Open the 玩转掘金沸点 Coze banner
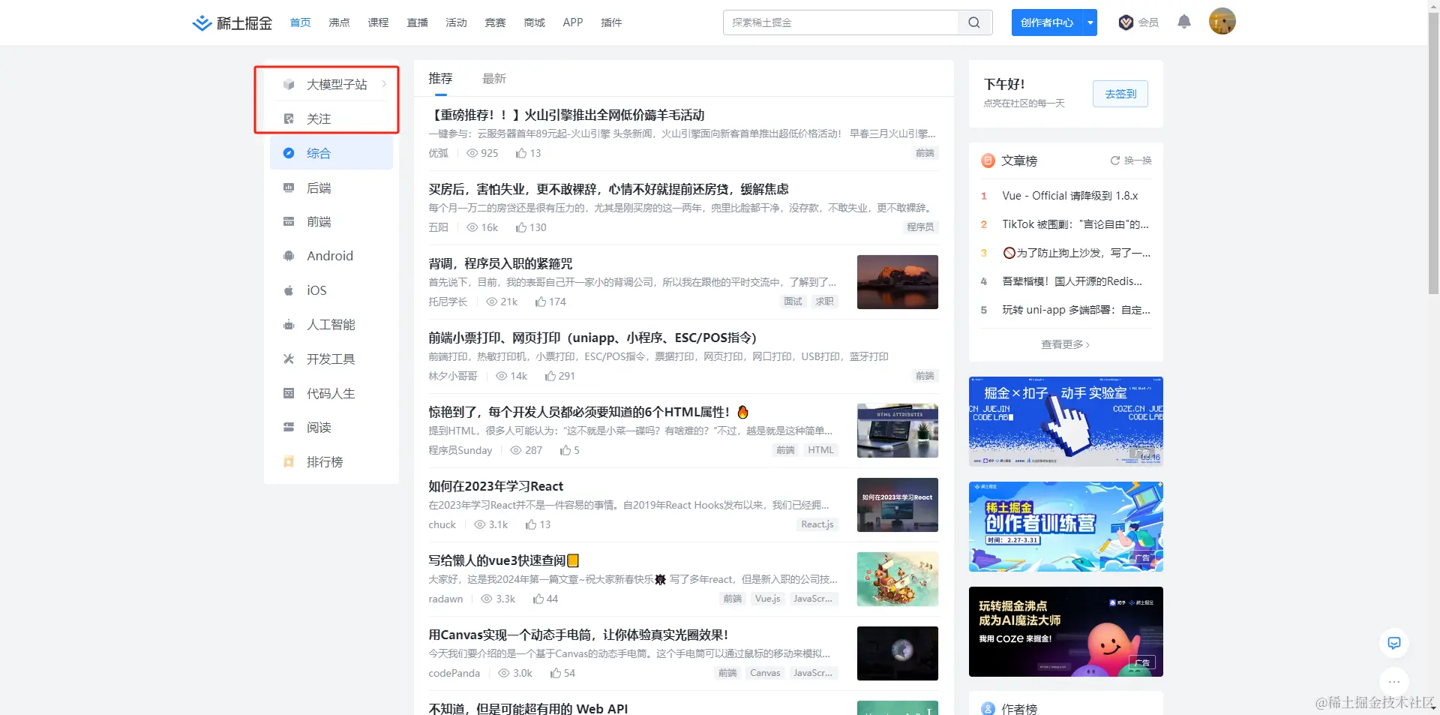1440x715 pixels. coord(1066,632)
